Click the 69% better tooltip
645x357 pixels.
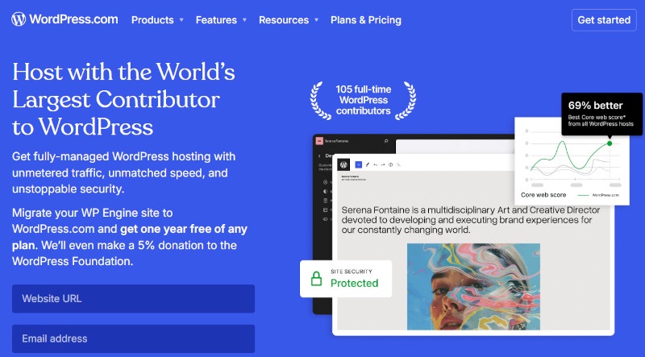(601, 114)
